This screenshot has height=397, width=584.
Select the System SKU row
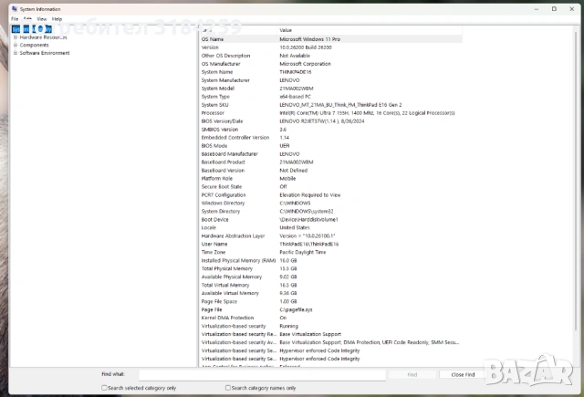click(330, 105)
